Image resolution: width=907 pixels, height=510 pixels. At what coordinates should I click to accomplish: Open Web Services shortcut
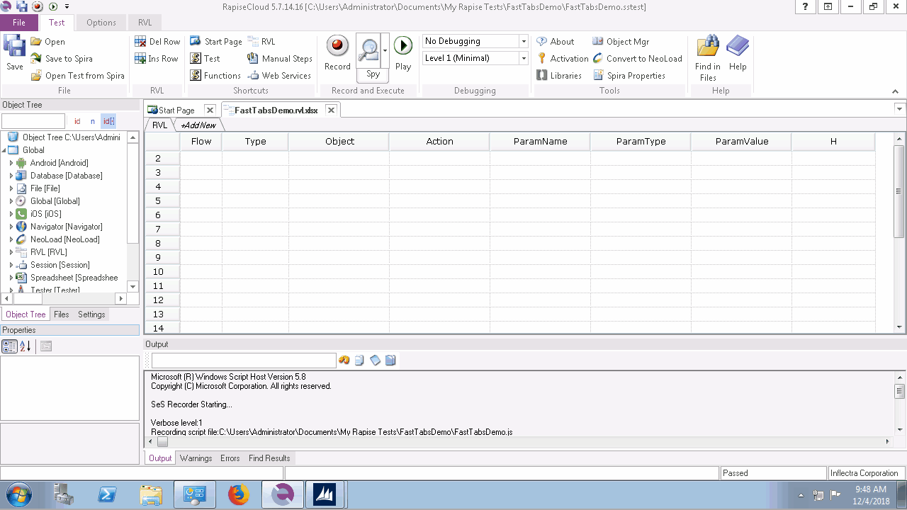tap(279, 76)
